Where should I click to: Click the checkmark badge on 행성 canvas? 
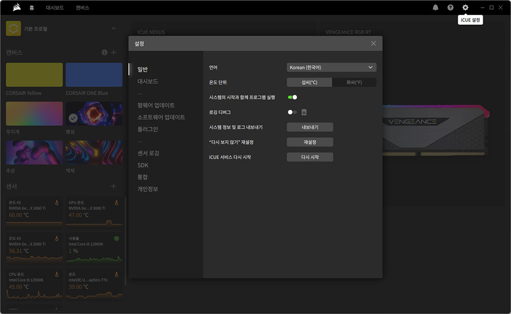click(73, 118)
